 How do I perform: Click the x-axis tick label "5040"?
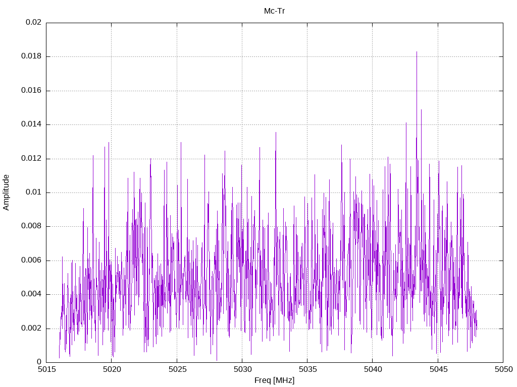tap(373, 369)
